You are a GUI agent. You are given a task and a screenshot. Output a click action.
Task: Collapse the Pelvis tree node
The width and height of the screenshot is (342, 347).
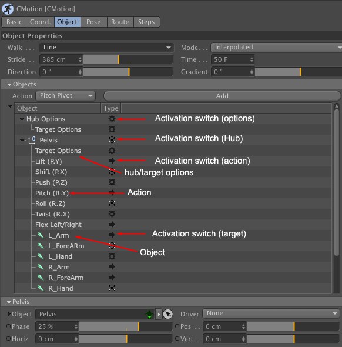22,141
